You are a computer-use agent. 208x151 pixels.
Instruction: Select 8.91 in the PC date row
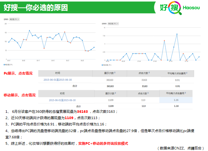tap(177, 80)
